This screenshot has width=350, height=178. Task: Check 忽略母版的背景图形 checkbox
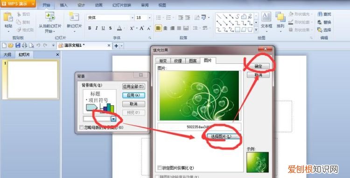tap(82, 127)
